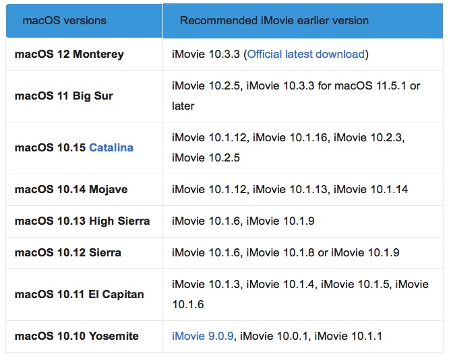This screenshot has width=449, height=360.
Task: Click the Big Sur iMovie 10.2.5 versions cell
Action: pos(303,96)
